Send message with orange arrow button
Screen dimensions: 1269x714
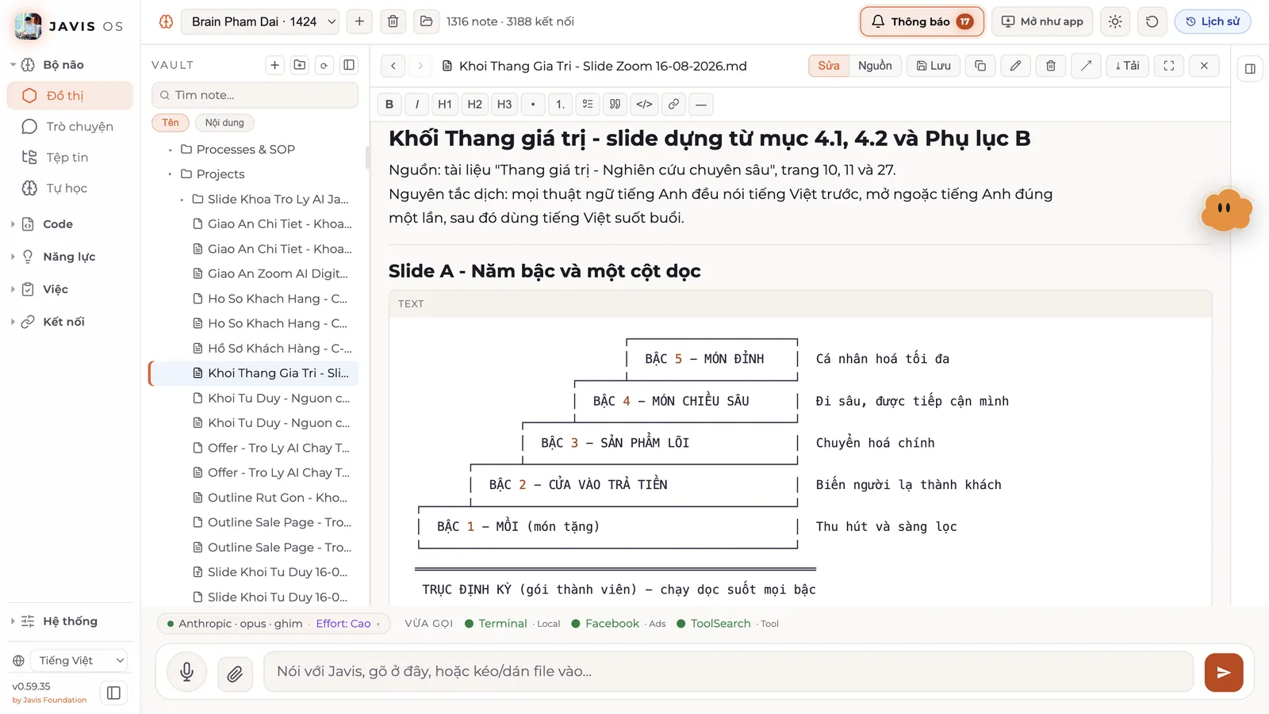click(x=1224, y=672)
